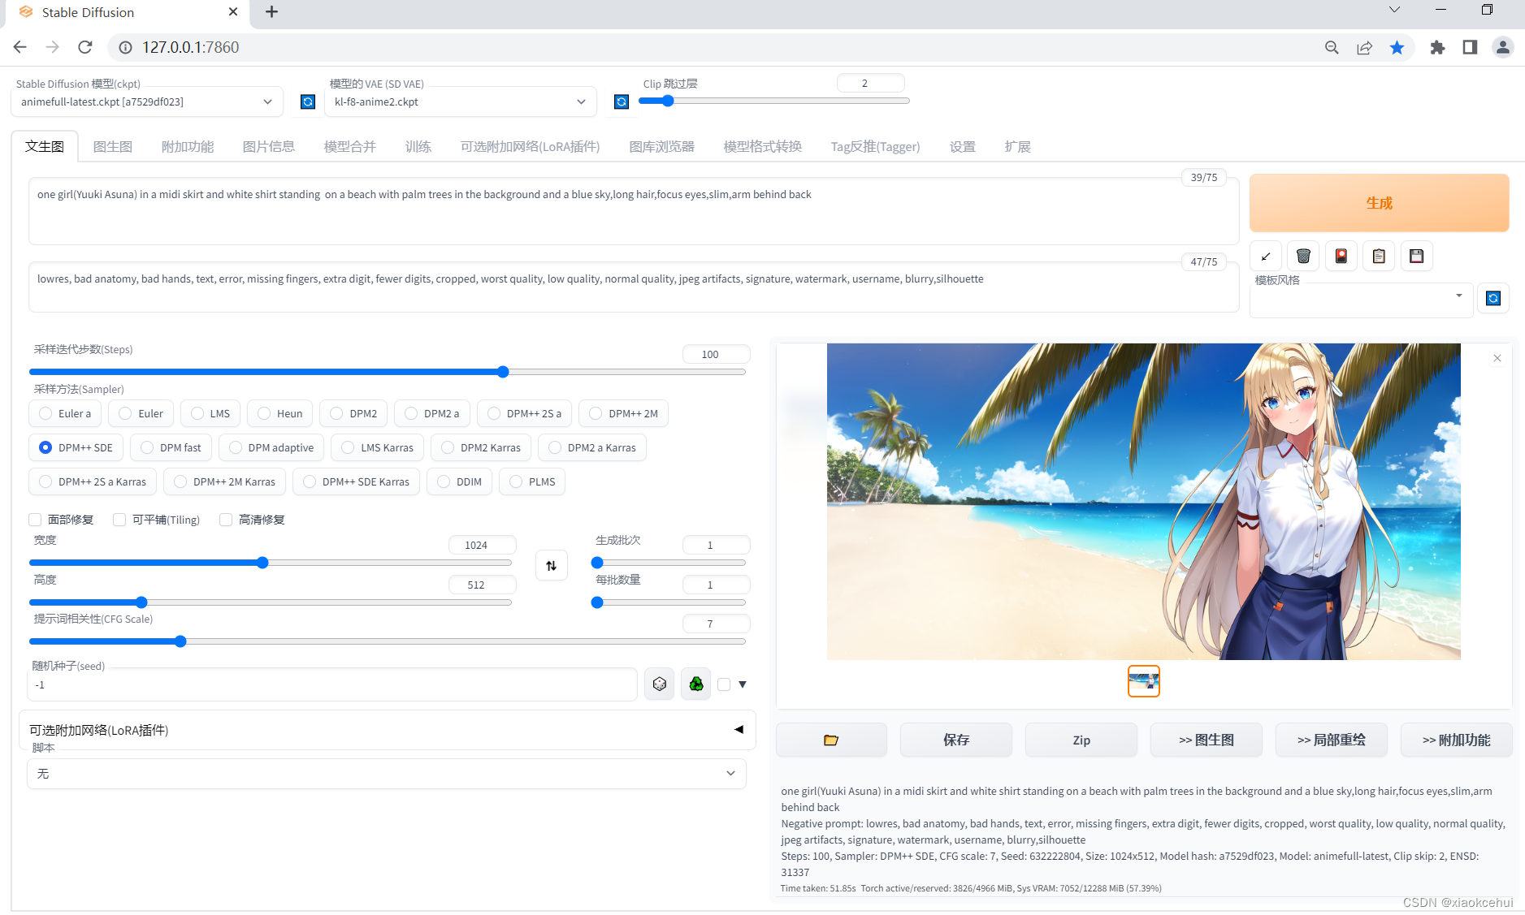Switch to the 图片信息 tab
The image size is (1525, 915).
269,146
